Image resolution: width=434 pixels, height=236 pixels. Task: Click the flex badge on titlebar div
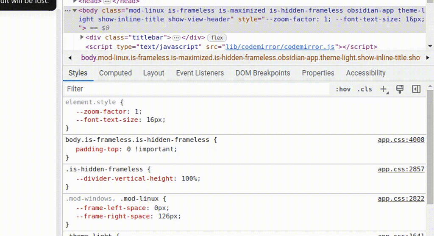[217, 38]
